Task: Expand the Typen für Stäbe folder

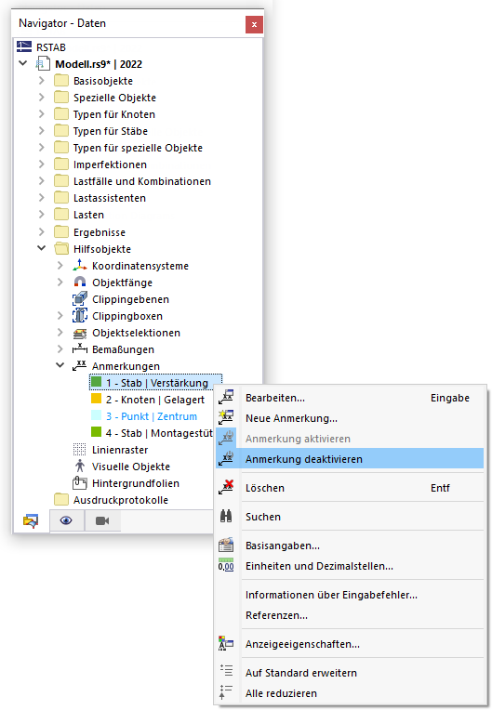Action: pos(42,131)
